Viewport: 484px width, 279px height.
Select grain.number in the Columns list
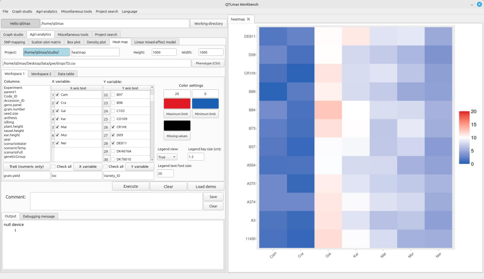pyautogui.click(x=15, y=109)
